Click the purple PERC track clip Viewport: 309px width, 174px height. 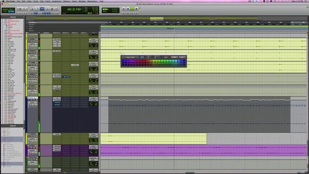203,150
